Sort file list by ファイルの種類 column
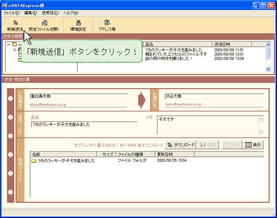Viewport: 277px width, 218px height. (x=135, y=154)
